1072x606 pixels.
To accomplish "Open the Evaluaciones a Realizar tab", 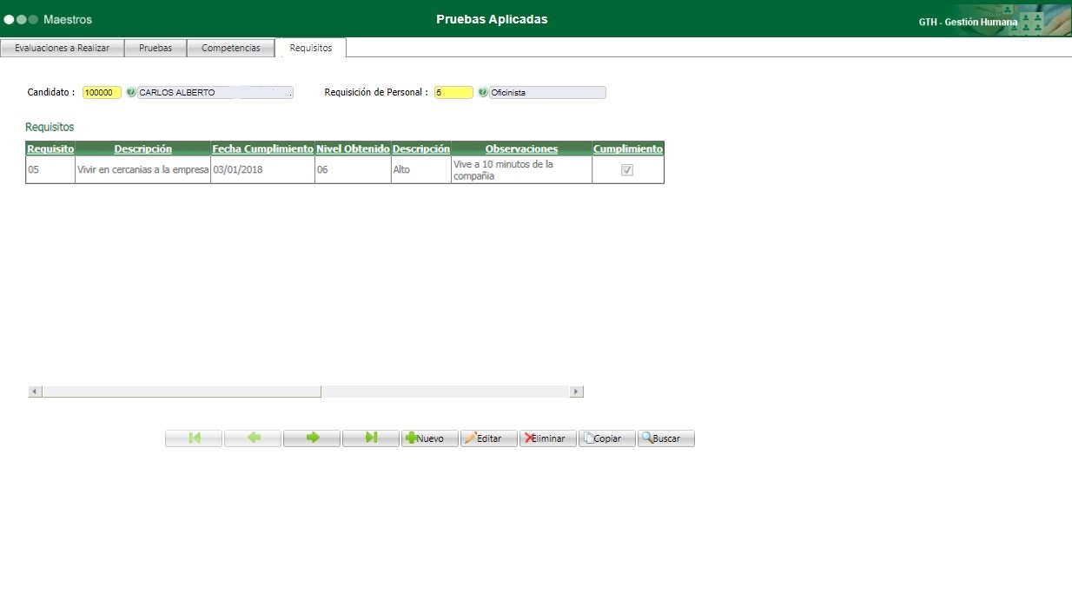I will click(x=63, y=48).
